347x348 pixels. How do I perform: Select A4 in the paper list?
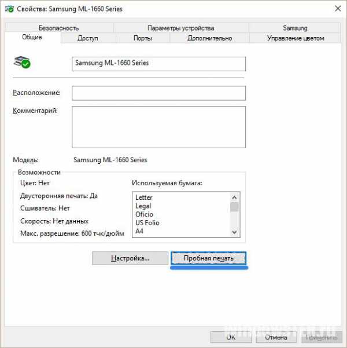(139, 231)
